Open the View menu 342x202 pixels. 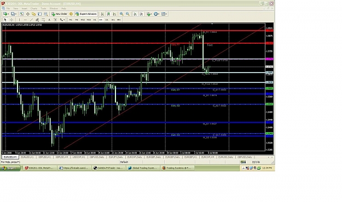click(x=15, y=9)
